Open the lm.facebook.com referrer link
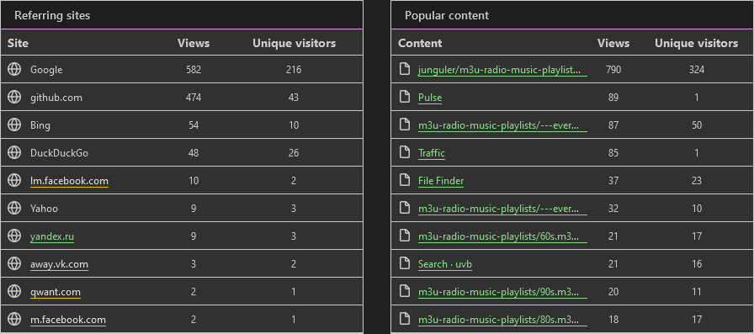754x334 pixels. click(69, 181)
